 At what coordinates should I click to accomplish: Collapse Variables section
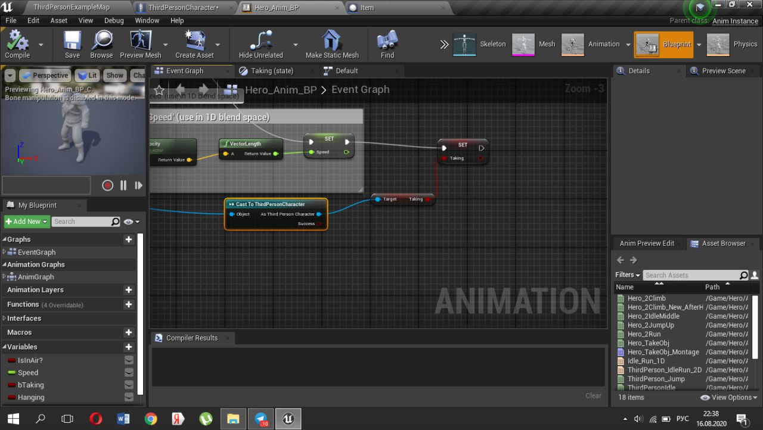click(x=4, y=347)
